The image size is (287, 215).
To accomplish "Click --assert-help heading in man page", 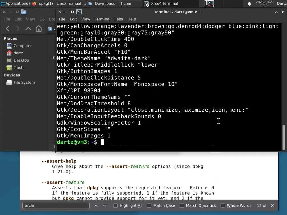I will [x=59, y=161].
